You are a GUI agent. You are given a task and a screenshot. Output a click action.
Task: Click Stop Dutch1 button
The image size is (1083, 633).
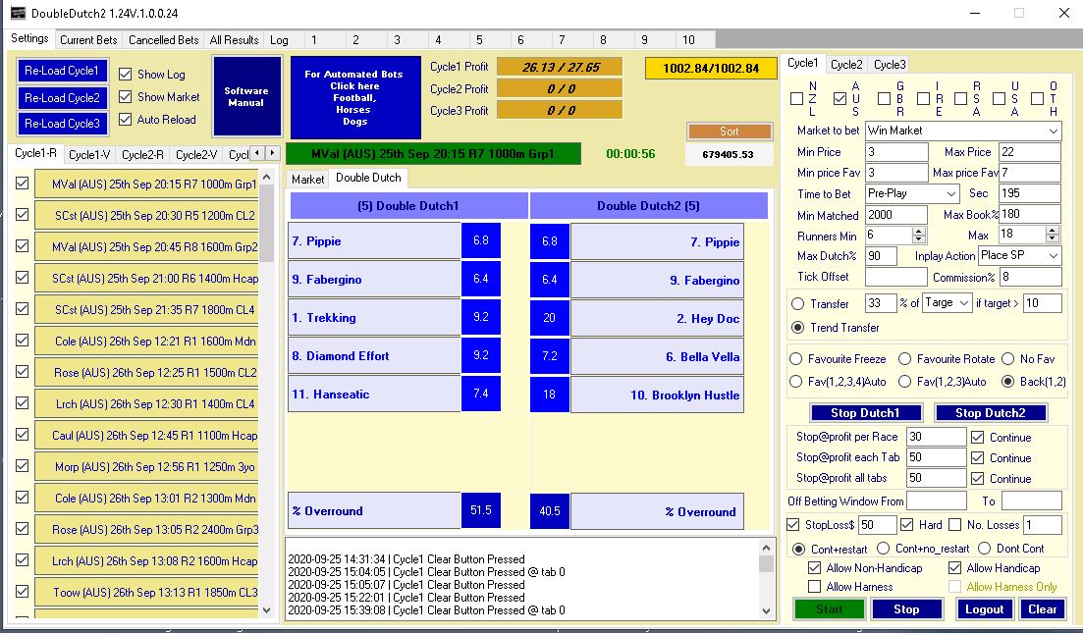[x=865, y=413]
